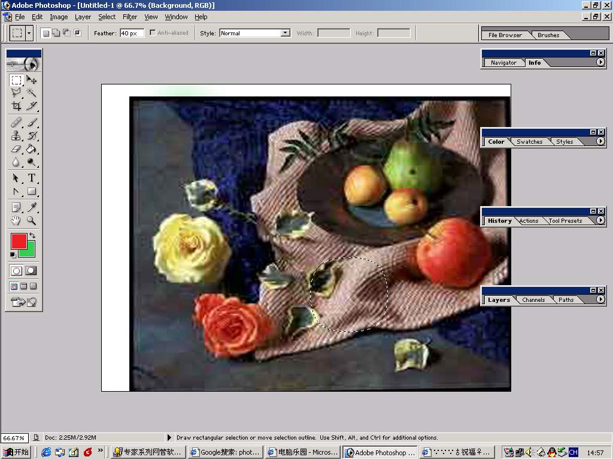
Task: Choose New Selection mode in options bar
Action: point(45,34)
